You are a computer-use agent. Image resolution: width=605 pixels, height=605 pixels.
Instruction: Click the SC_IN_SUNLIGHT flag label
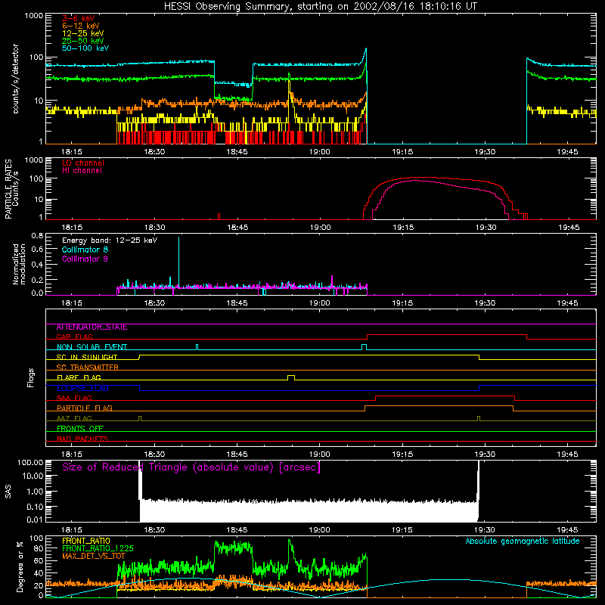87,357
